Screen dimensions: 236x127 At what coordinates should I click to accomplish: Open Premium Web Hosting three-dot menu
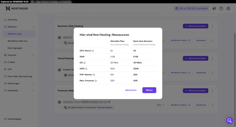212,91
